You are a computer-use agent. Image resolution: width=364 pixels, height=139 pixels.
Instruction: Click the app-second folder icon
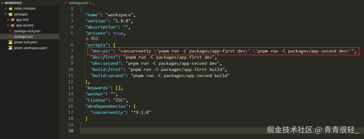click(13, 25)
